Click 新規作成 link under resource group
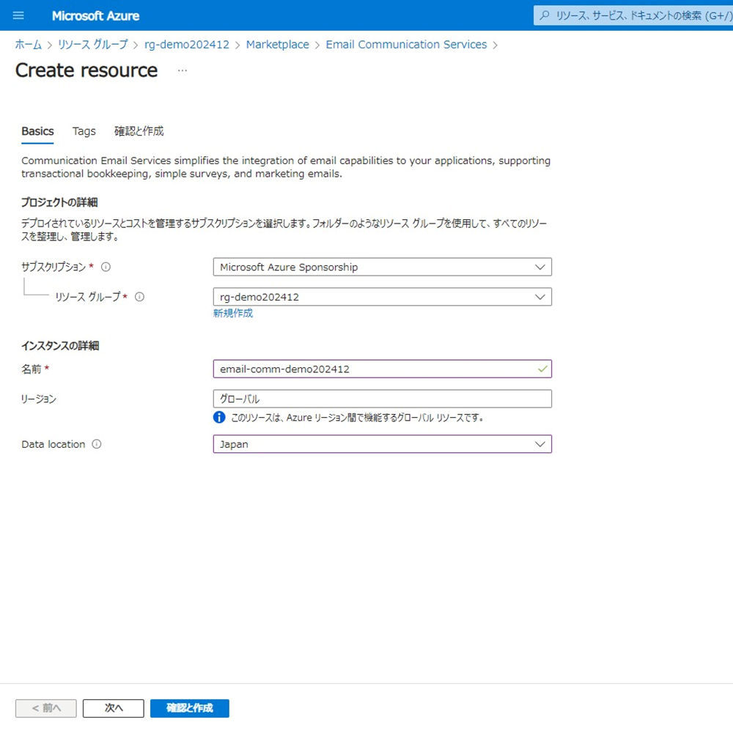Viewport: 733px width, 733px height. pyautogui.click(x=233, y=313)
